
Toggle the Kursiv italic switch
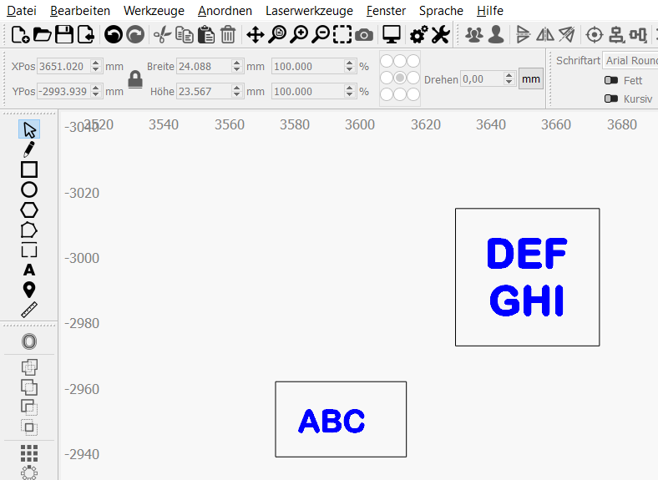tap(610, 99)
